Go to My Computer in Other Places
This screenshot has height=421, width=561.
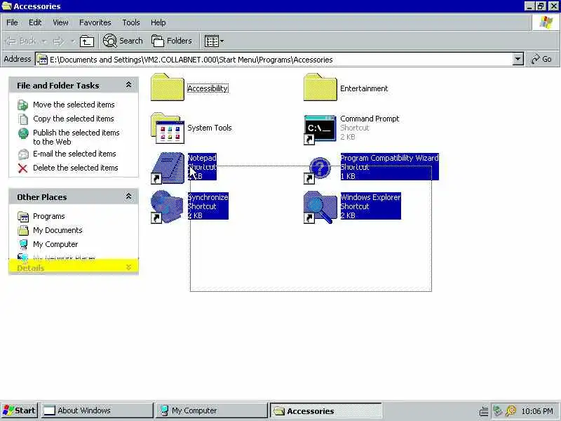tap(55, 244)
